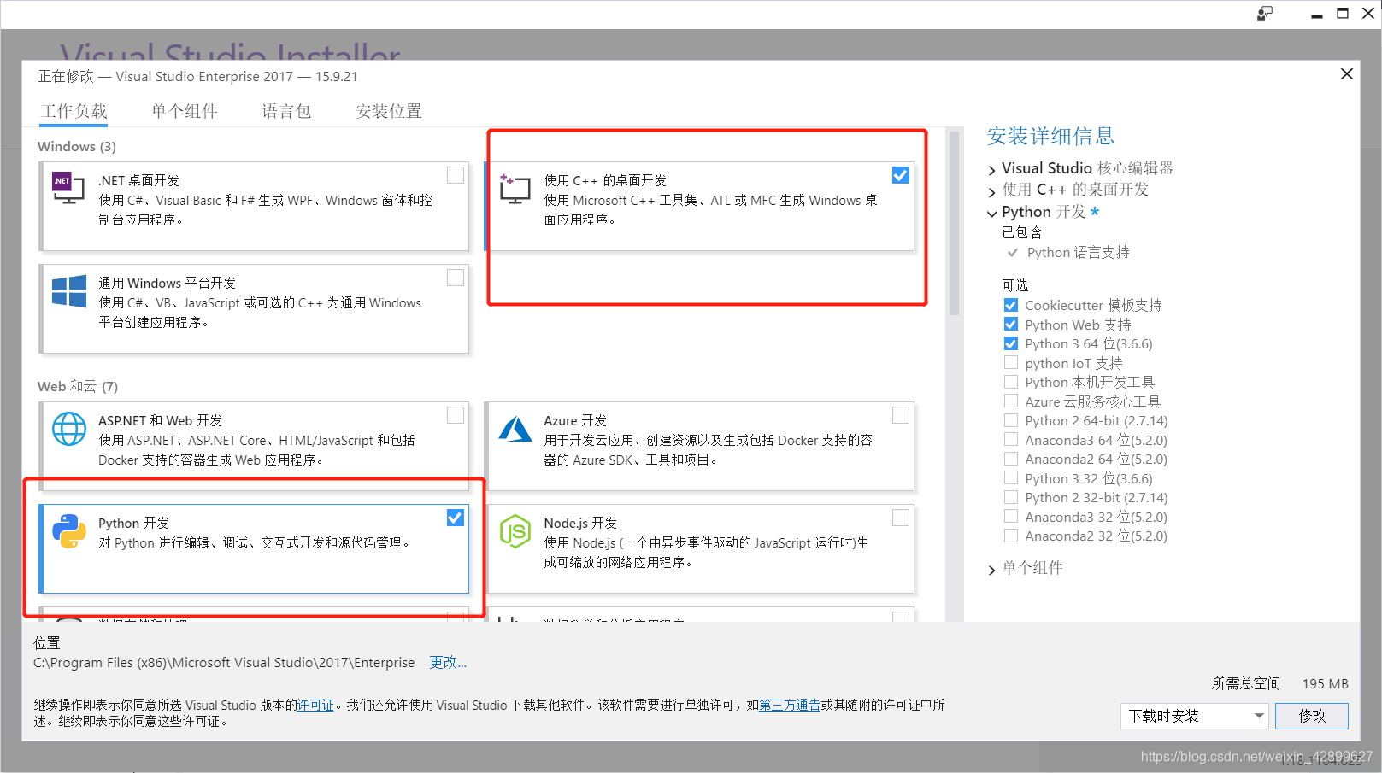Uncheck Cookiecutter 模板支持 option
The image size is (1382, 773).
pos(1011,305)
